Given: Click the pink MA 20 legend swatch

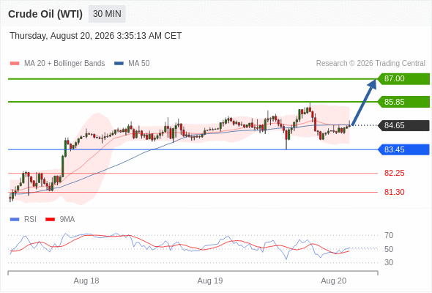Looking at the screenshot, I should pos(15,64).
